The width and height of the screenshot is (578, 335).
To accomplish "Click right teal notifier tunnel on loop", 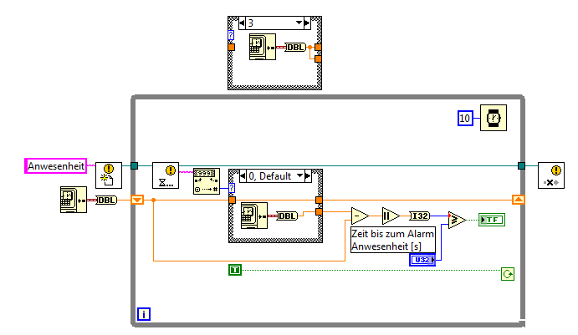I will pyautogui.click(x=521, y=165).
